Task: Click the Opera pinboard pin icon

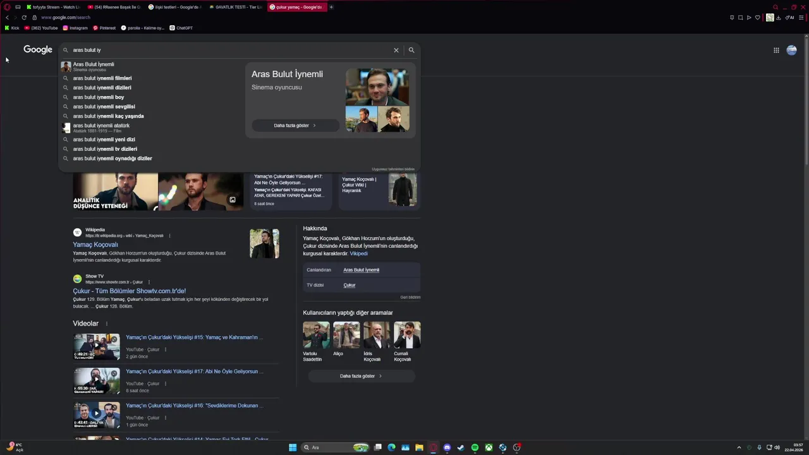Action: [732, 18]
